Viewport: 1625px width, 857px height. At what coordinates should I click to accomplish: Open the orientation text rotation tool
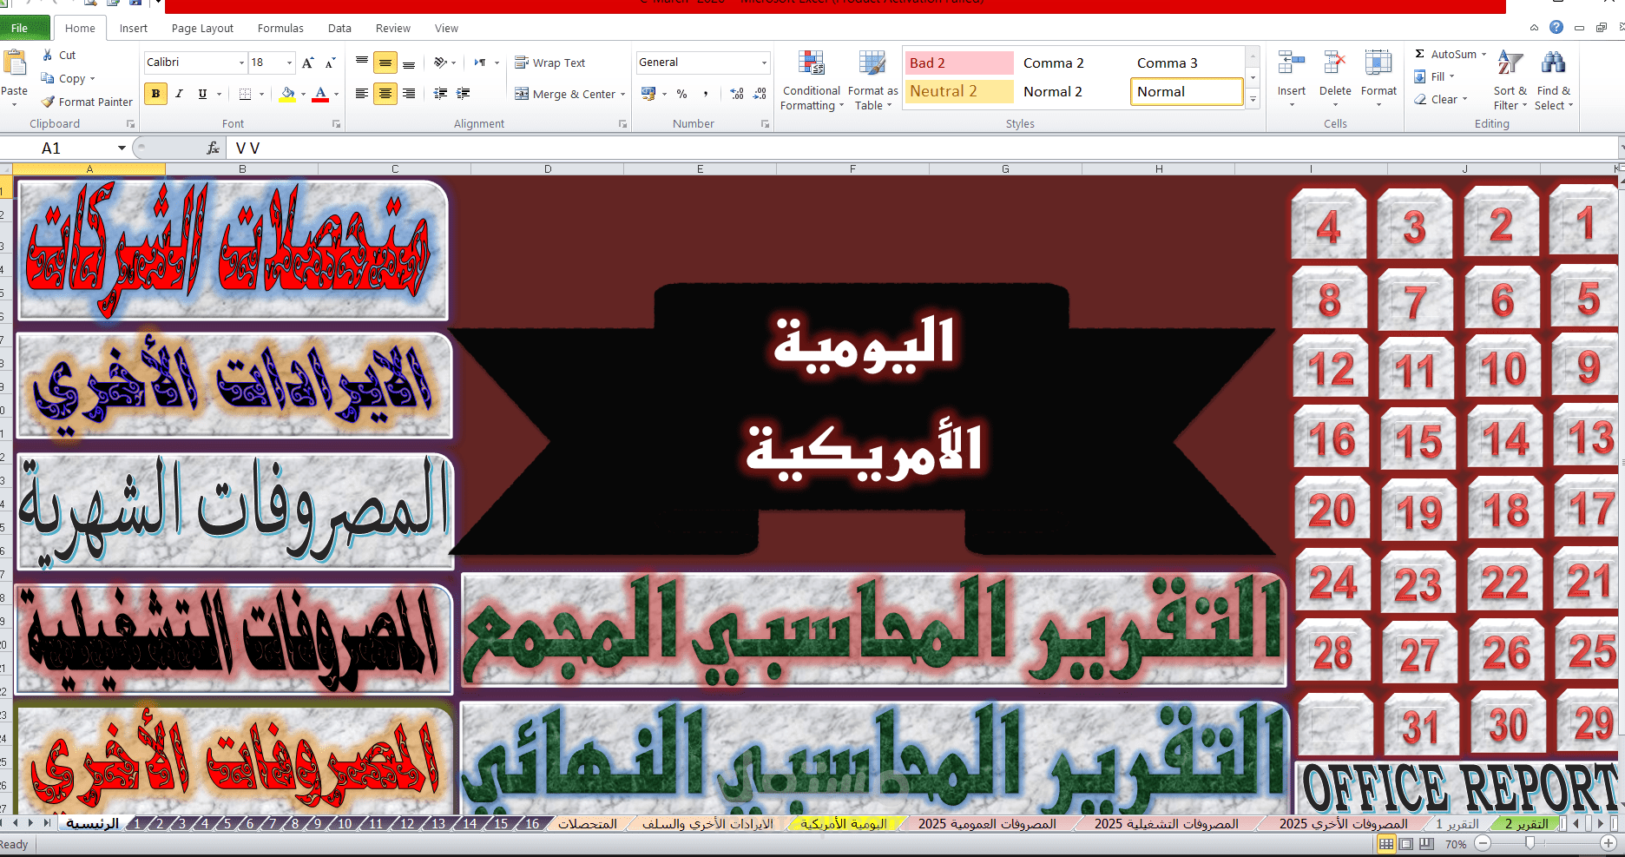tap(441, 63)
